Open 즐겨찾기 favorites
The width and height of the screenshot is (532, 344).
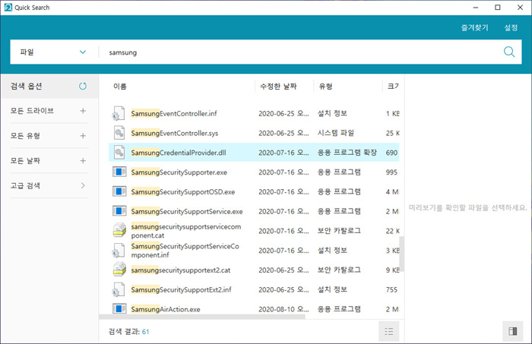(x=474, y=27)
